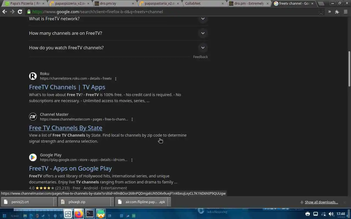Open more options for Channel Master result

tap(132, 119)
